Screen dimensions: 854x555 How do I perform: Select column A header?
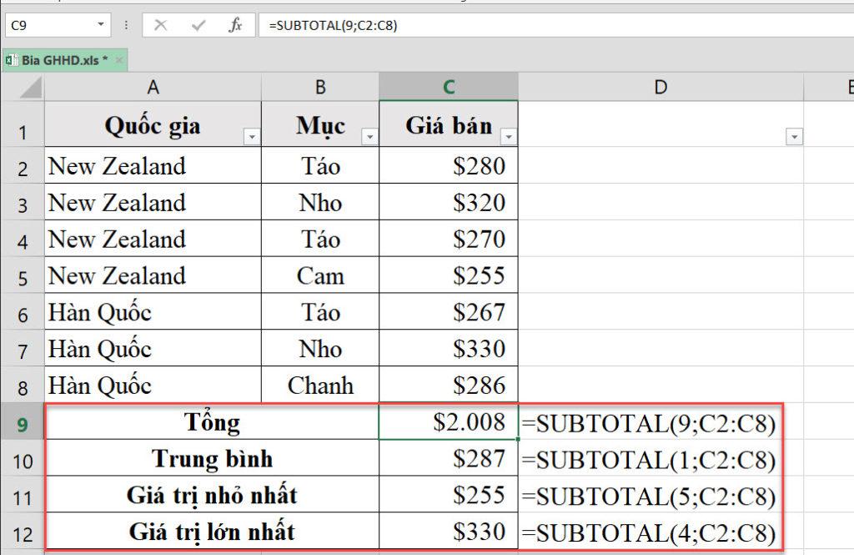coord(153,86)
